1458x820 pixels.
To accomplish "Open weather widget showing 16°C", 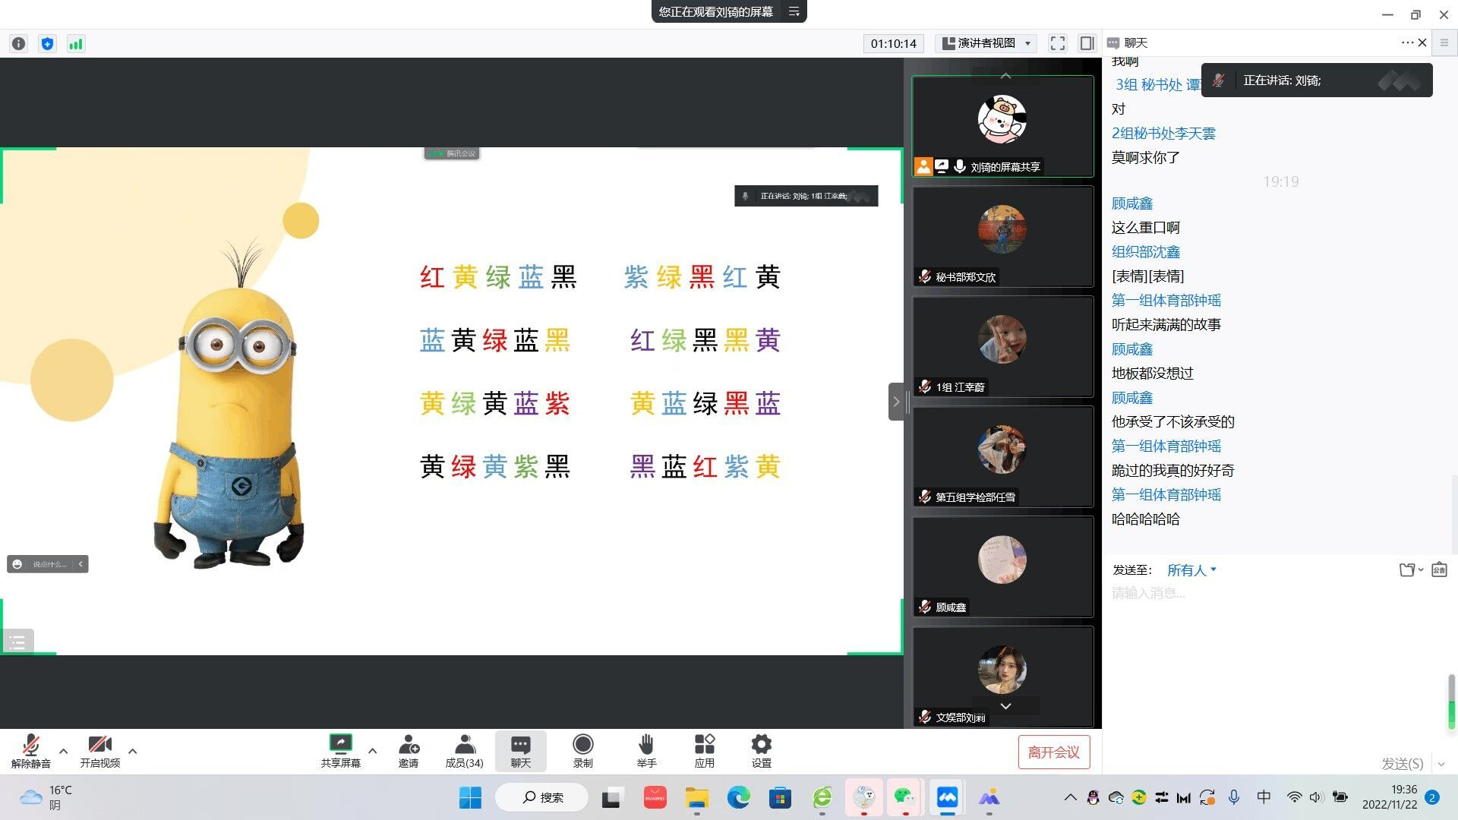I will pyautogui.click(x=46, y=797).
